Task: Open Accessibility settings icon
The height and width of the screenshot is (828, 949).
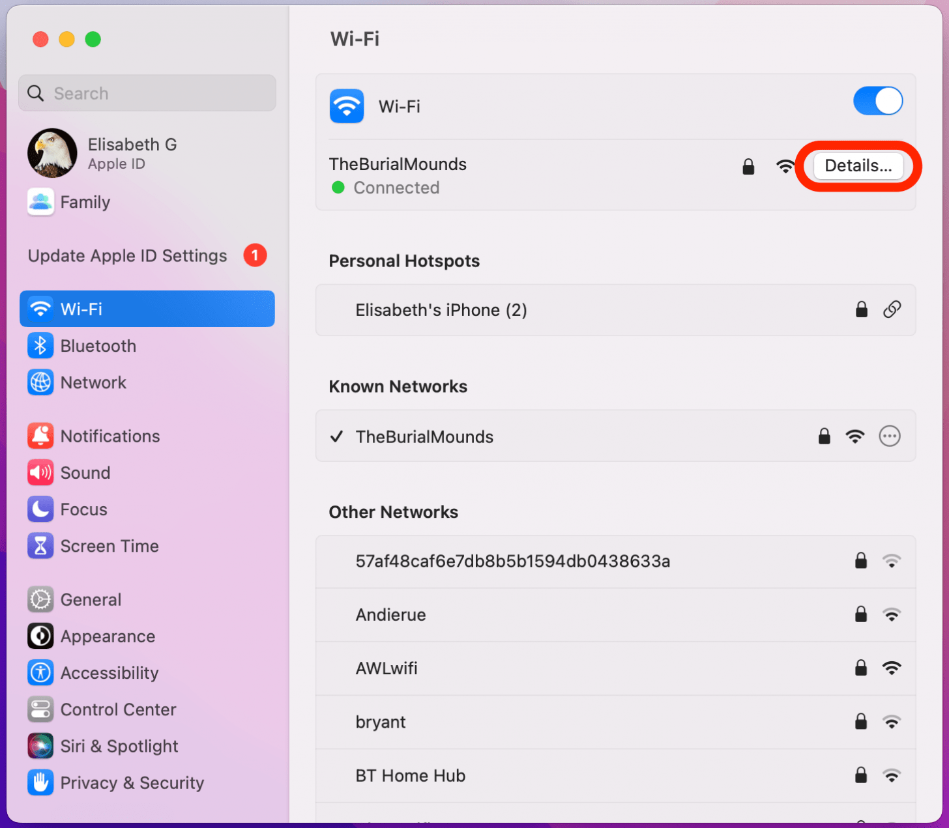Action: 40,673
